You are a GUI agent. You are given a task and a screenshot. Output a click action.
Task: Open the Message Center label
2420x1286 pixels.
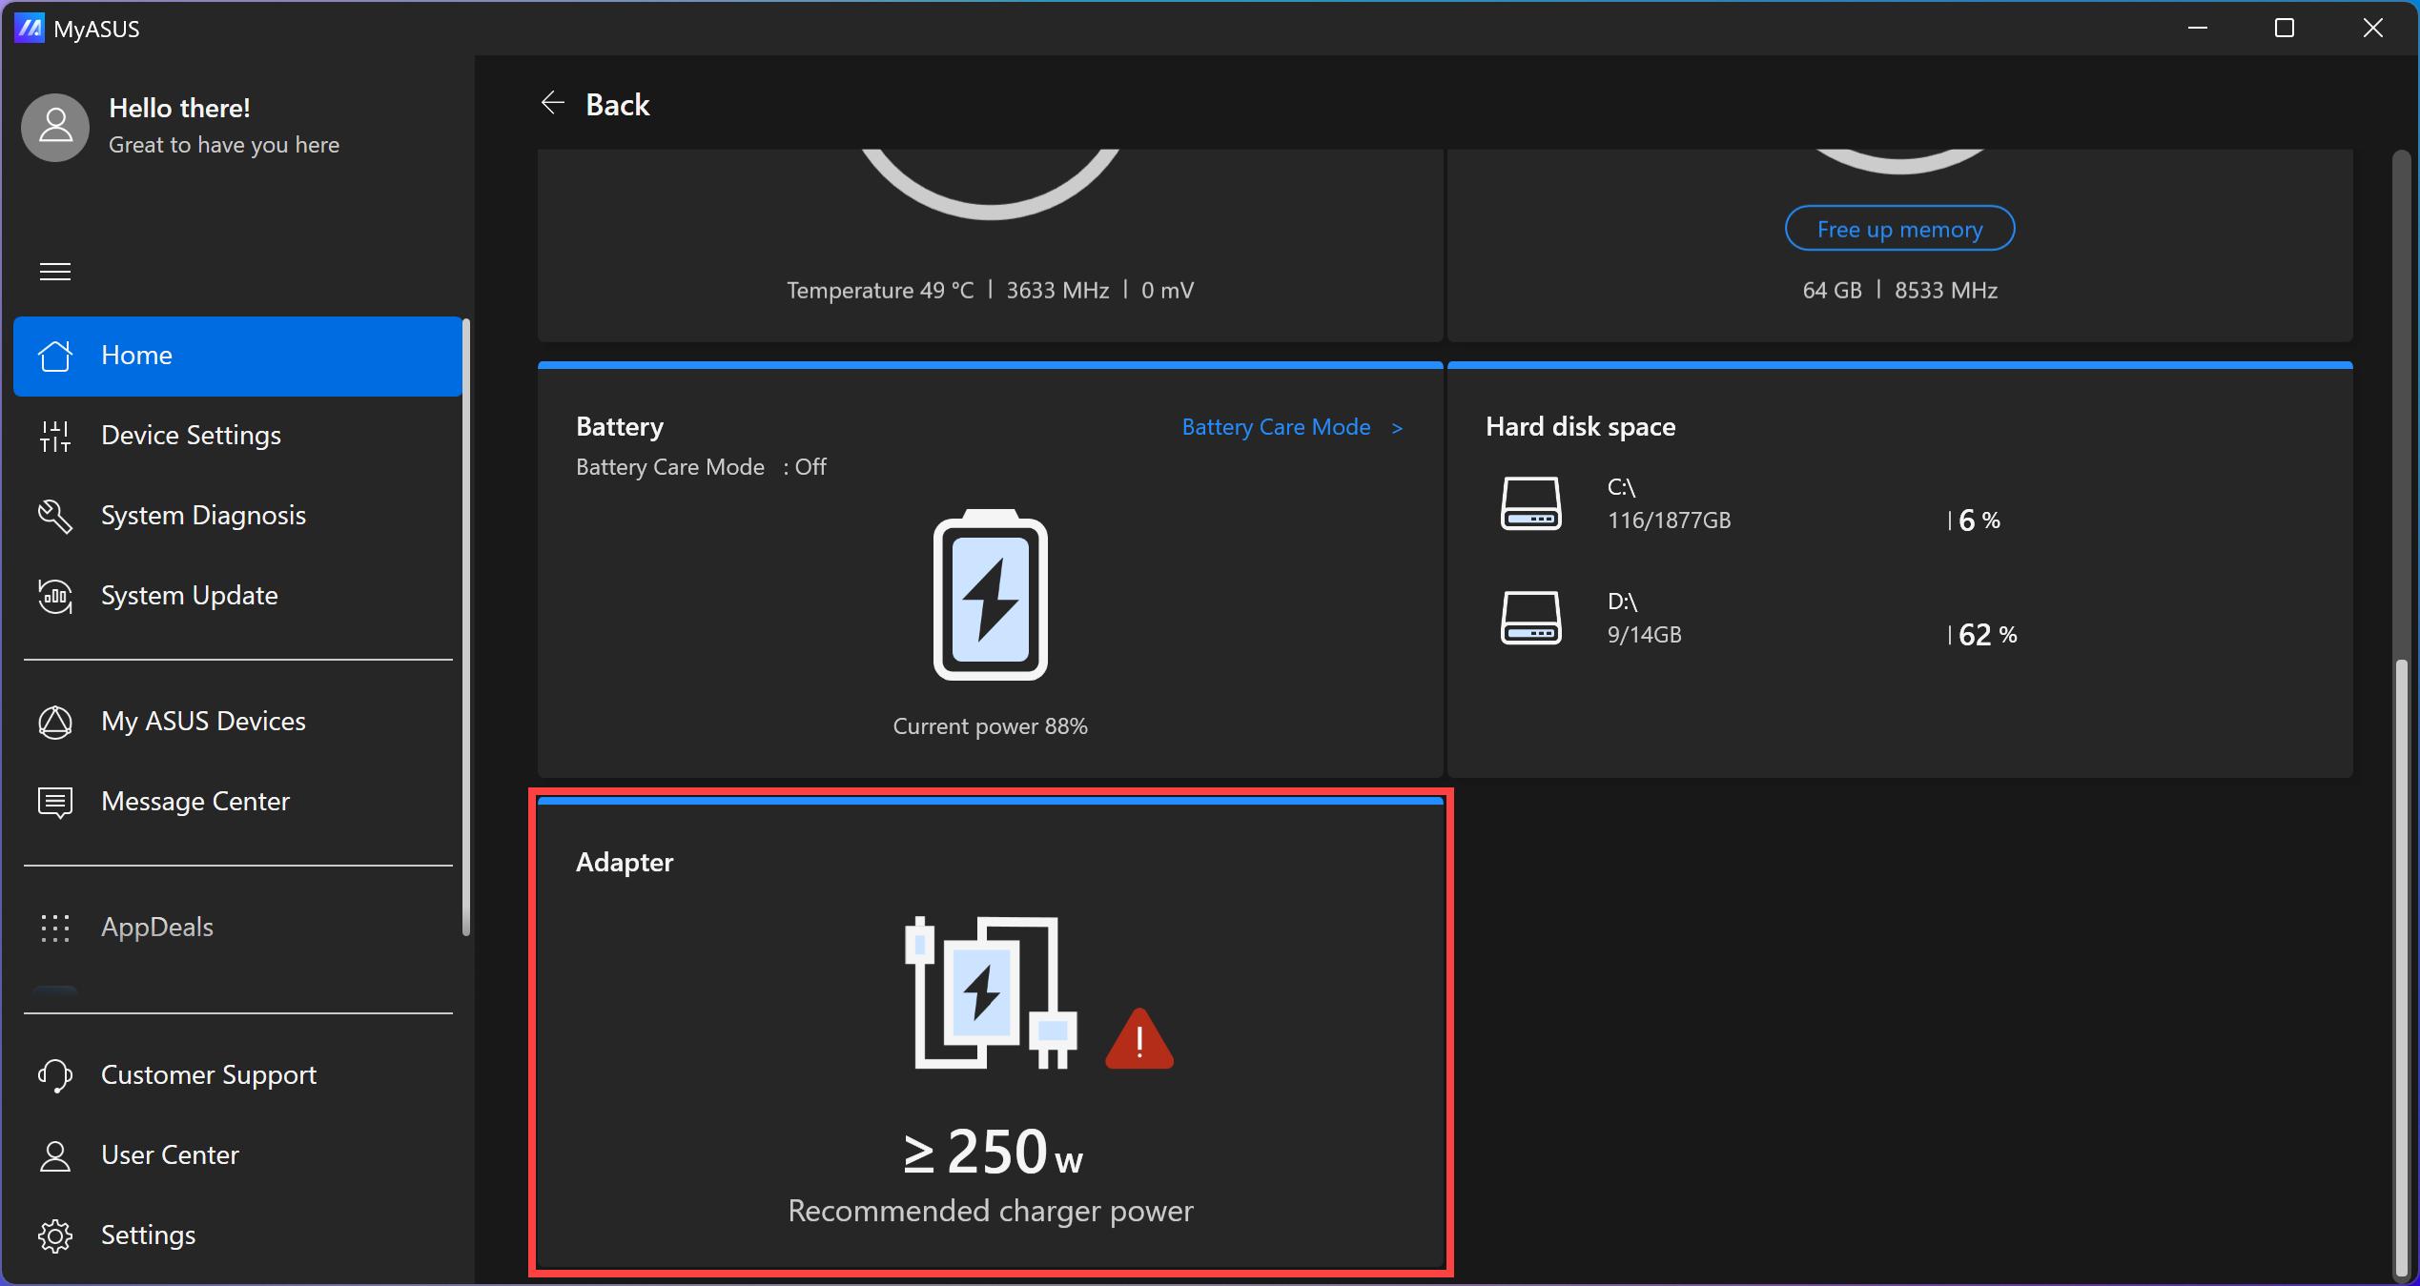[x=195, y=802]
